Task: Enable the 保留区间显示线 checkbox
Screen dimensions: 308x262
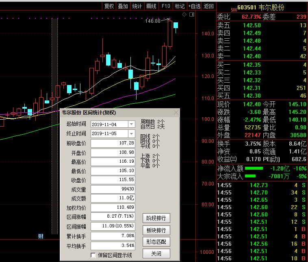Action: pos(93,255)
